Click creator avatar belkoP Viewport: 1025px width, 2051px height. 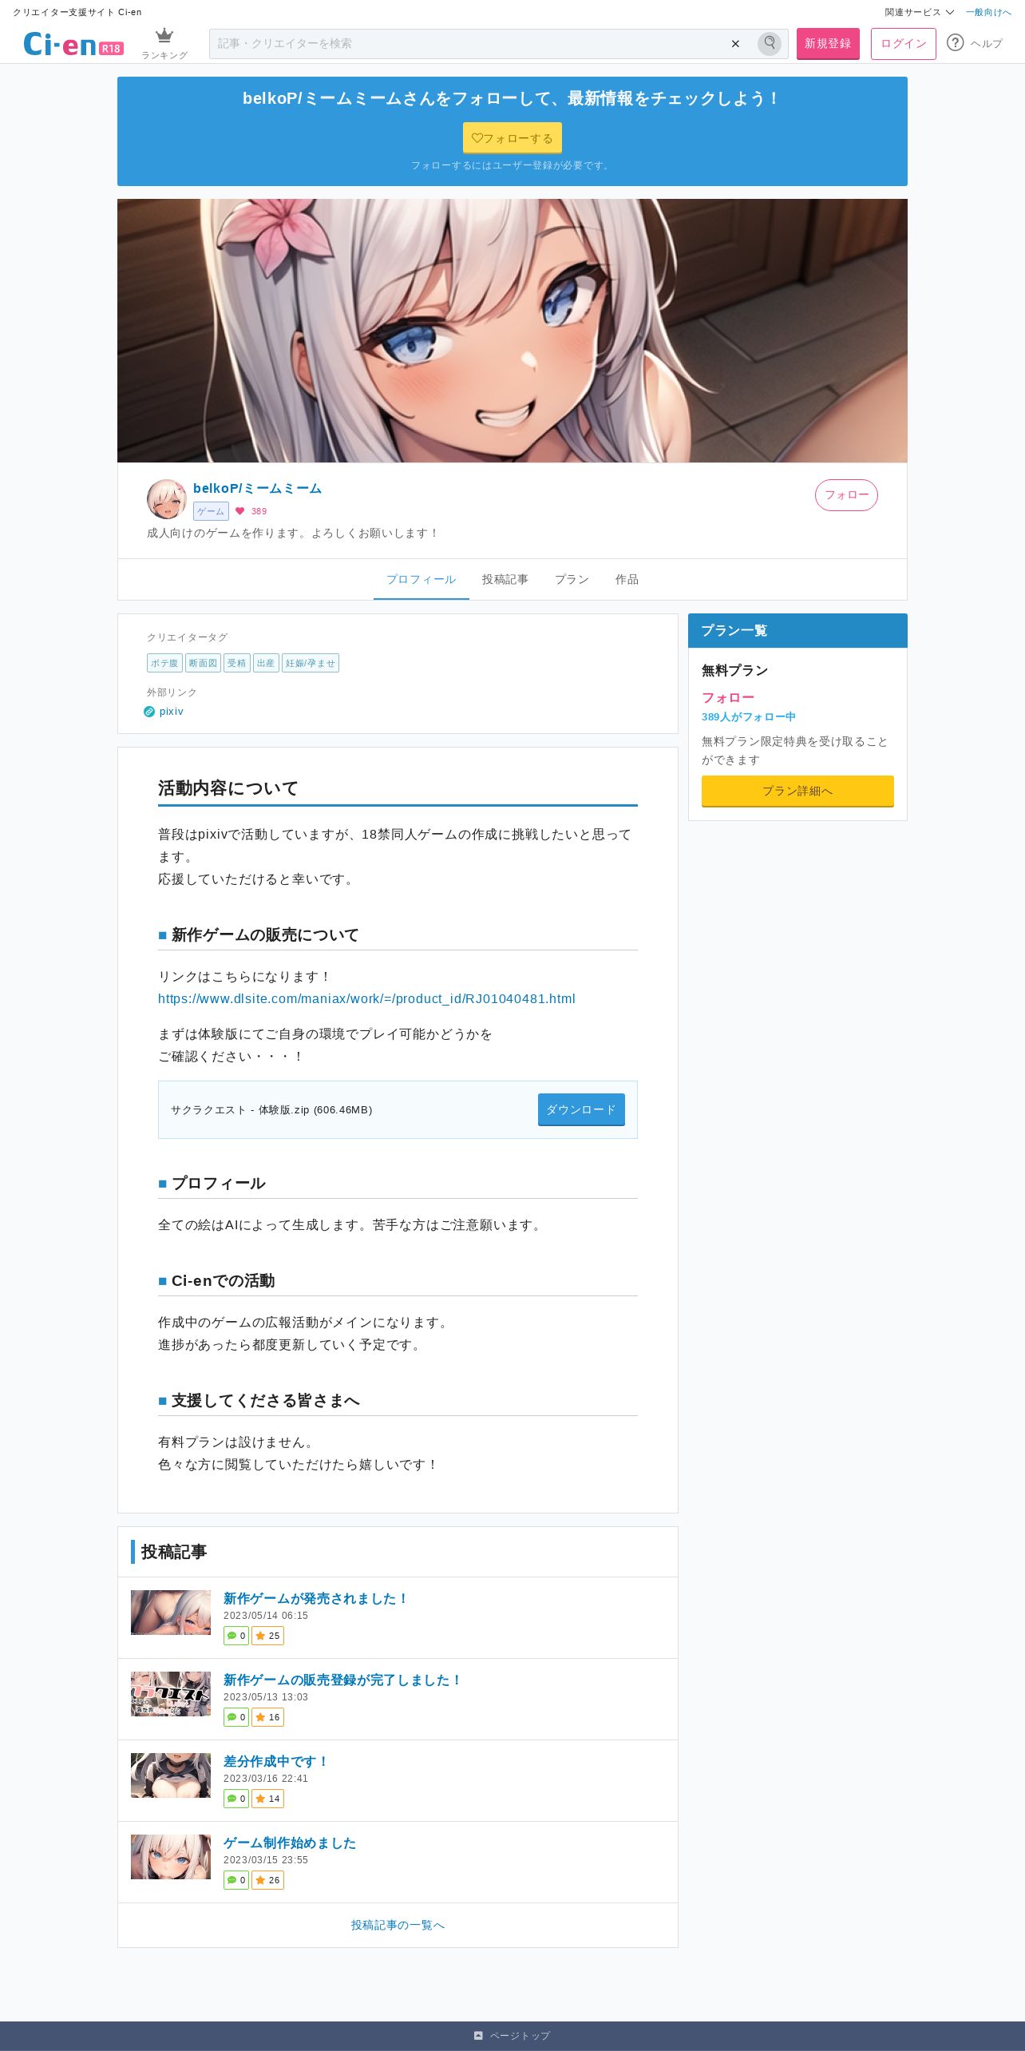167,499
